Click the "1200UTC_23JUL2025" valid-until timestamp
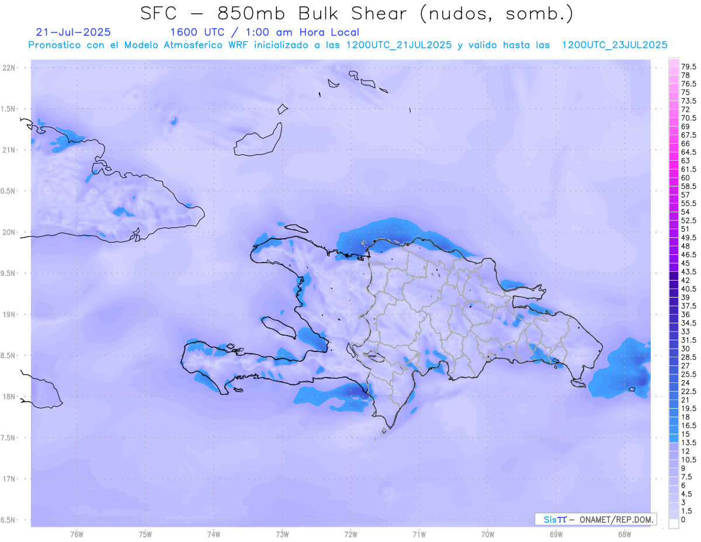This screenshot has width=701, height=542. pos(615,45)
